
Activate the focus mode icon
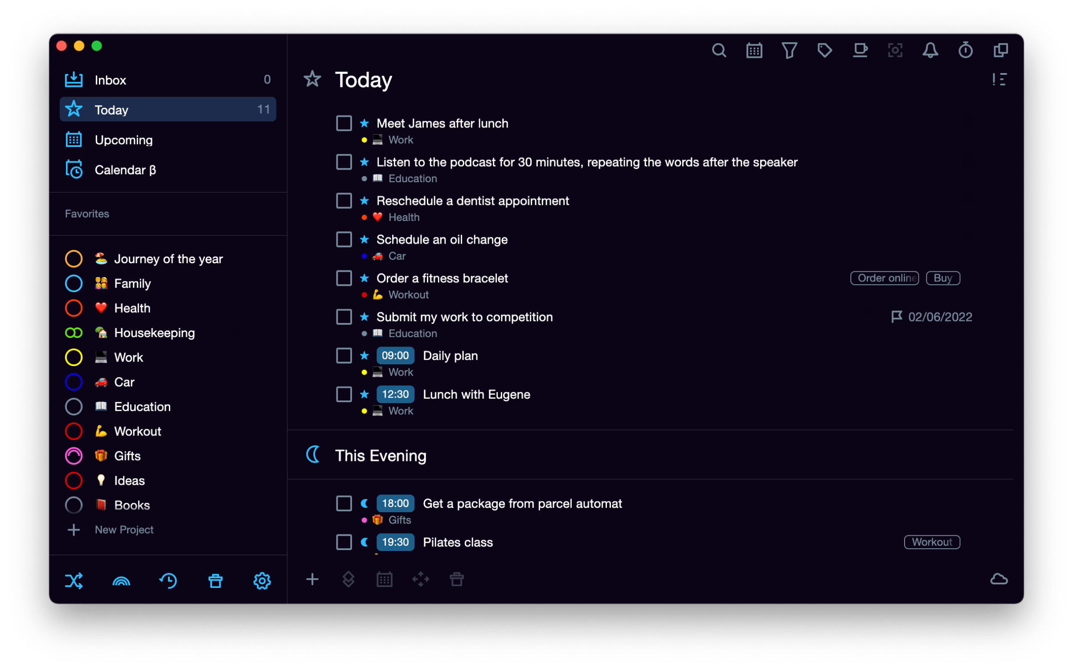click(x=895, y=50)
